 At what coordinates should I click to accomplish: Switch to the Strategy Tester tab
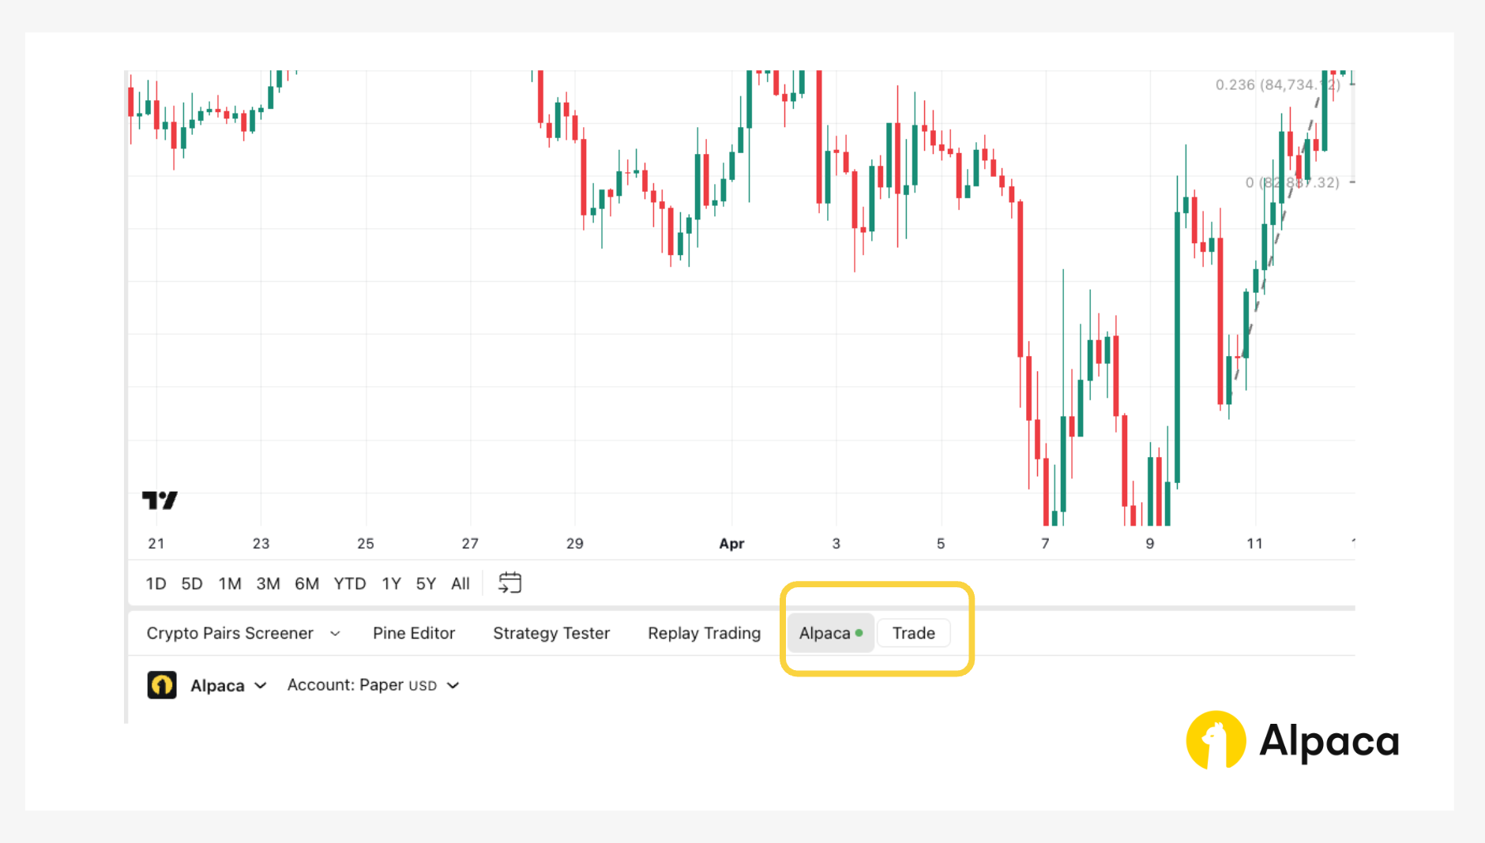[x=551, y=633]
